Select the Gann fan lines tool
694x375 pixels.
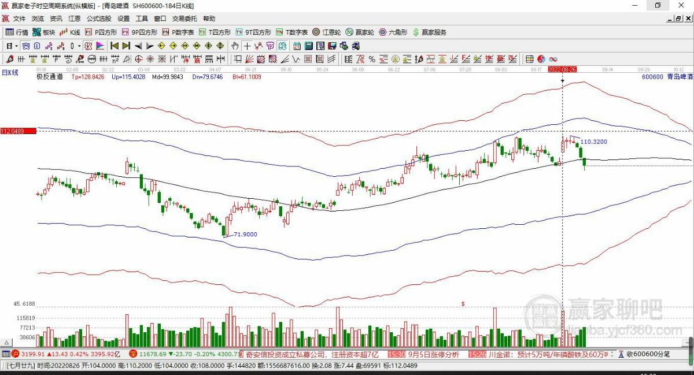[249, 59]
